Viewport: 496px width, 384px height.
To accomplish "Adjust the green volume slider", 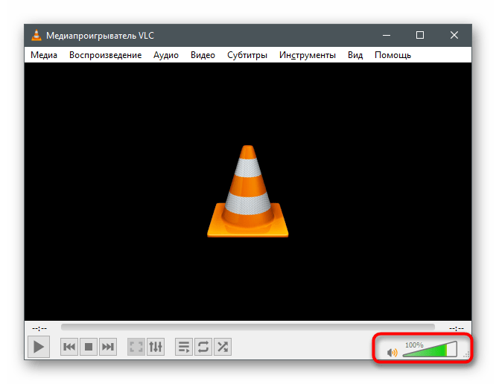I will pos(430,349).
